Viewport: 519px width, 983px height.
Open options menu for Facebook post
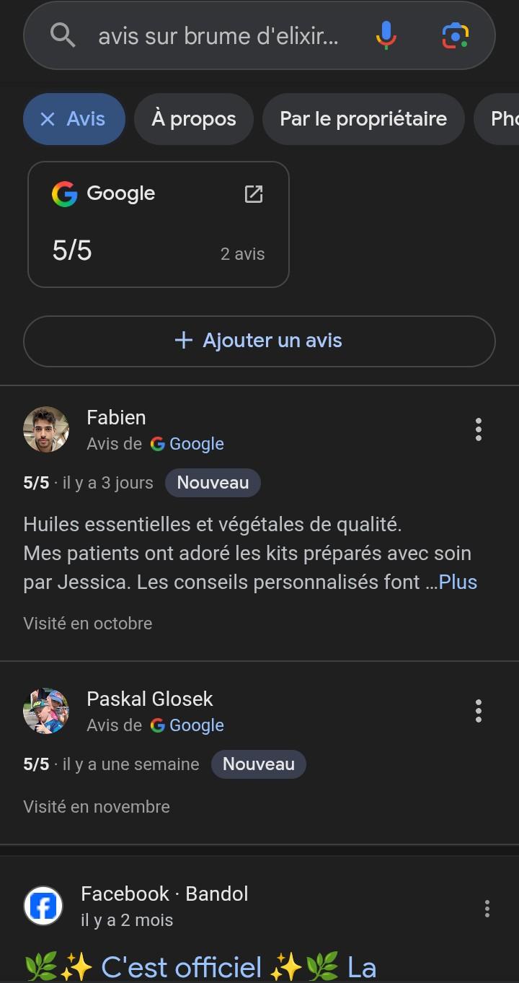point(487,908)
